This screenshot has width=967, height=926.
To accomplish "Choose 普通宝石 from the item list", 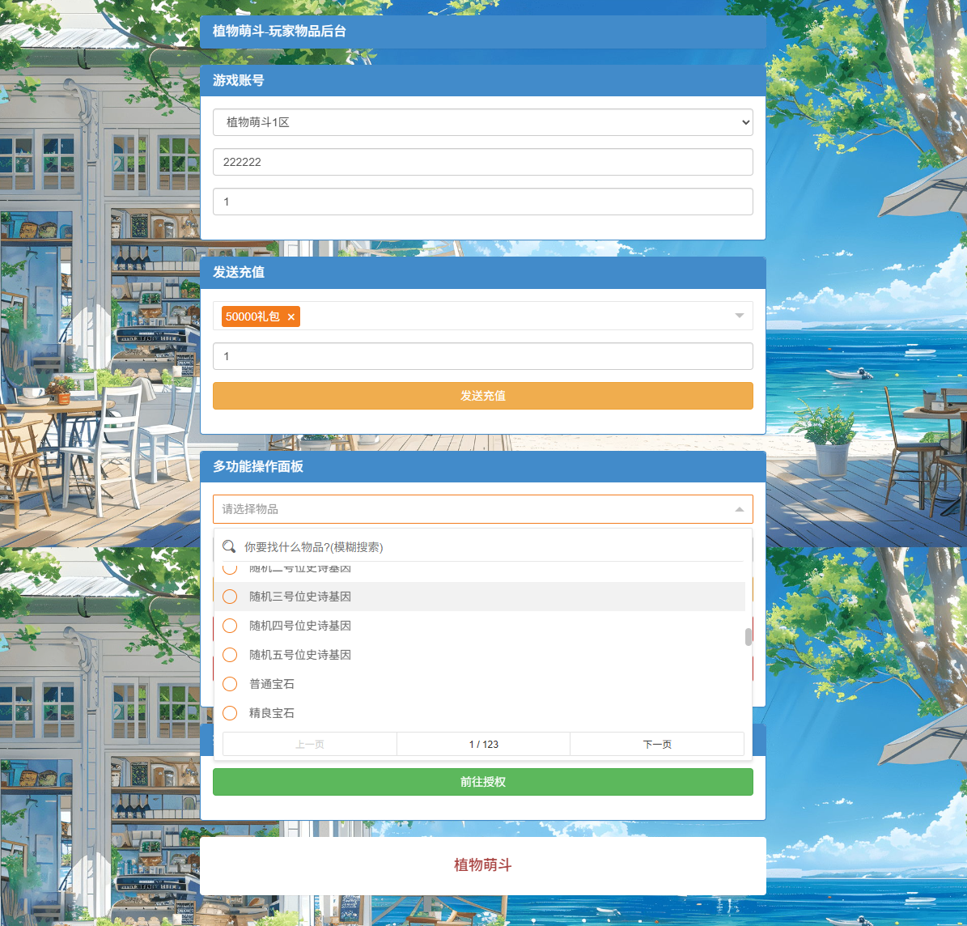I will click(272, 684).
